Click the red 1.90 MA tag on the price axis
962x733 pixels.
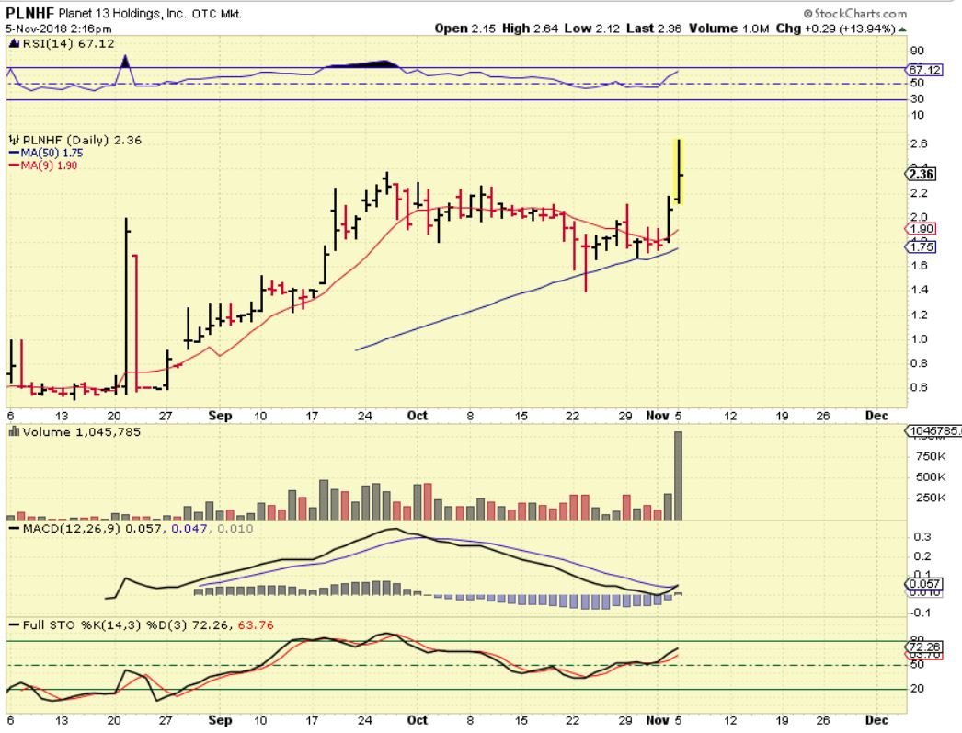point(921,229)
